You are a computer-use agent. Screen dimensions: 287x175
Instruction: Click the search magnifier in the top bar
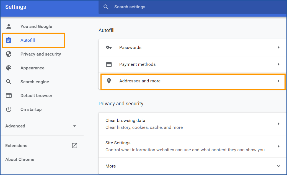pyautogui.click(x=106, y=7)
